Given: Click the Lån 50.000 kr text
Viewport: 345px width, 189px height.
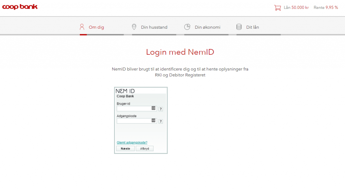Looking at the screenshot, I should click(x=296, y=7).
